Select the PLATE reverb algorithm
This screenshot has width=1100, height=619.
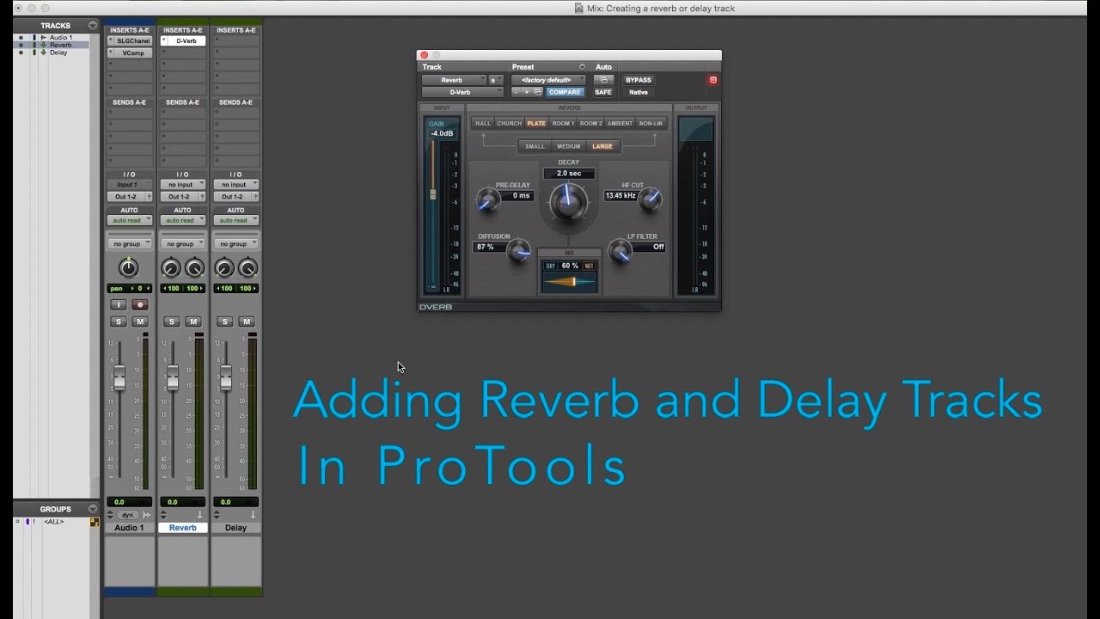point(537,123)
